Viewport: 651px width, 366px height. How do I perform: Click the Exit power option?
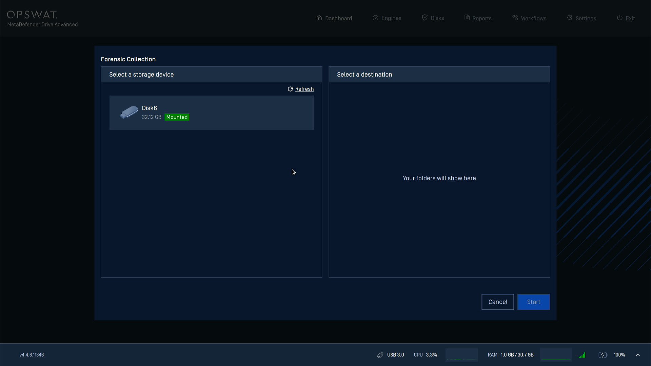tap(626, 18)
